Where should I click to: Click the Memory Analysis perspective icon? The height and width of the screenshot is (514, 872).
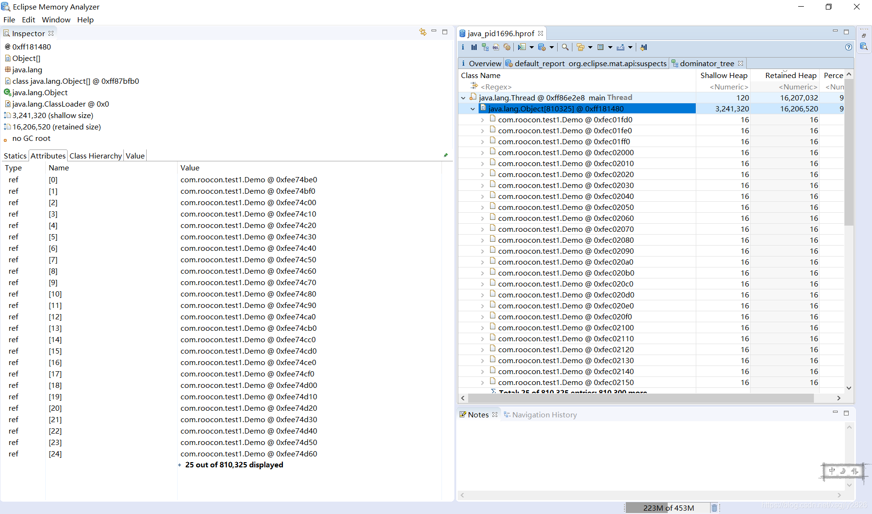tap(864, 47)
